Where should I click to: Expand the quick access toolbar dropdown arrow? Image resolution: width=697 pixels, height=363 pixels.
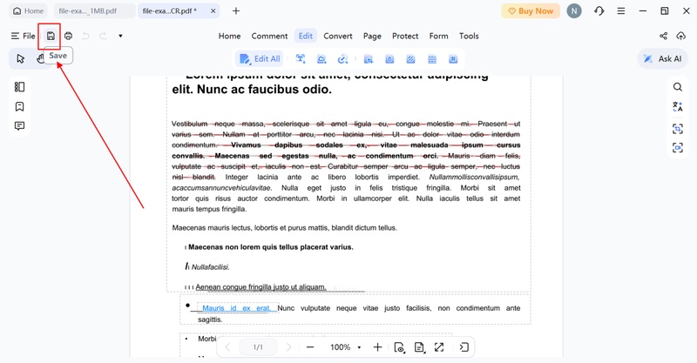click(120, 36)
